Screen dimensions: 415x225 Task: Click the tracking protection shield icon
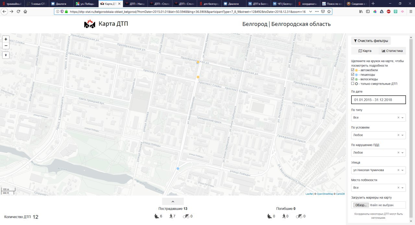coord(62,11)
